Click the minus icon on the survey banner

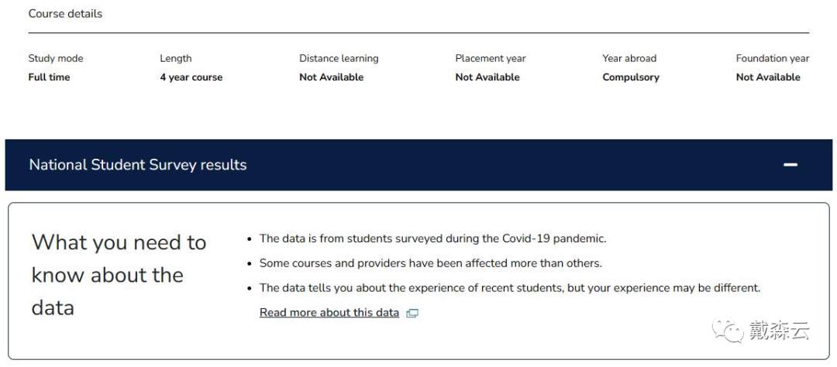pyautogui.click(x=790, y=165)
